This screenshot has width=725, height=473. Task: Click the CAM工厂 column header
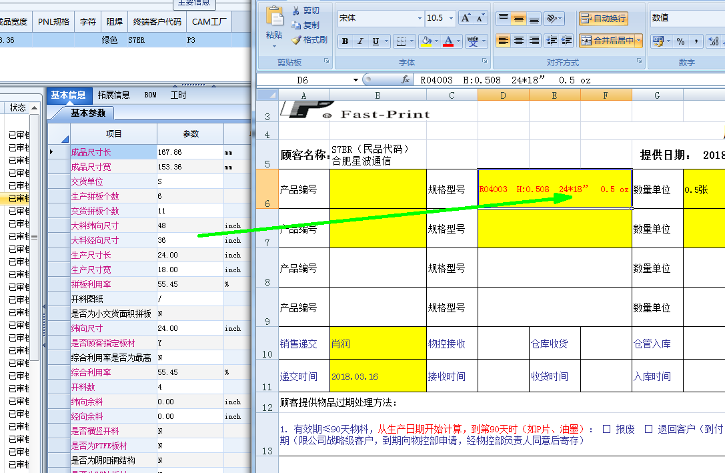[209, 22]
